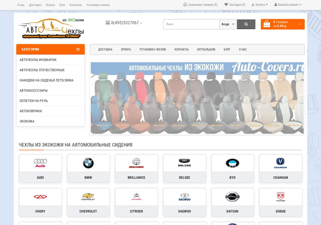Click the Datsun brand logo
The image size is (321, 225).
point(232,197)
